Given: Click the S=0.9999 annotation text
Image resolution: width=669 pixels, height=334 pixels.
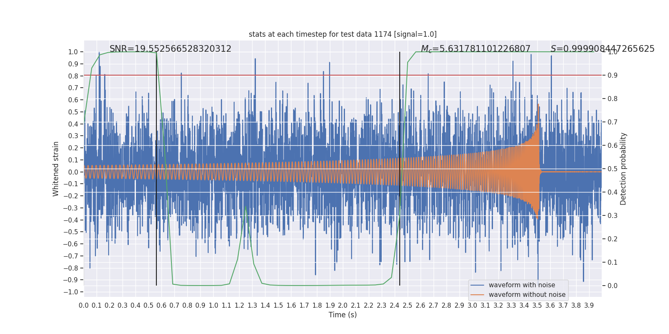Looking at the screenshot, I should [602, 49].
